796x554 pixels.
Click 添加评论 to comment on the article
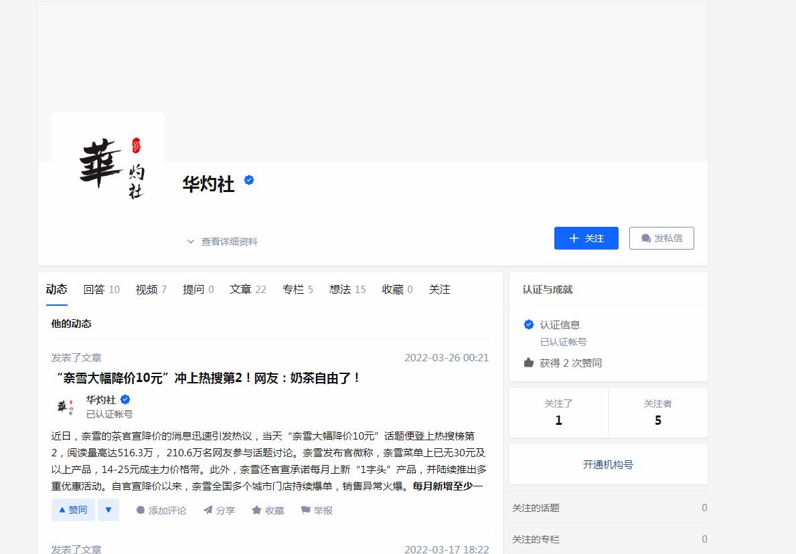[161, 511]
